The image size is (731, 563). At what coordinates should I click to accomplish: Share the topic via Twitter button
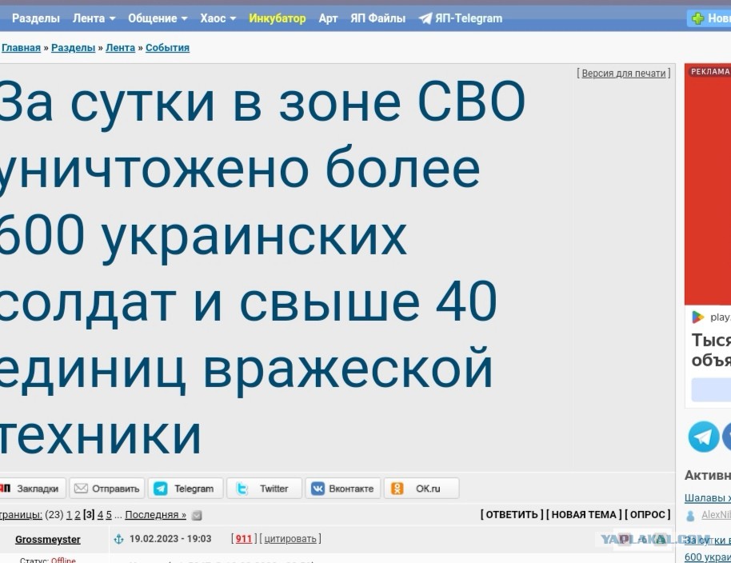coord(265,489)
